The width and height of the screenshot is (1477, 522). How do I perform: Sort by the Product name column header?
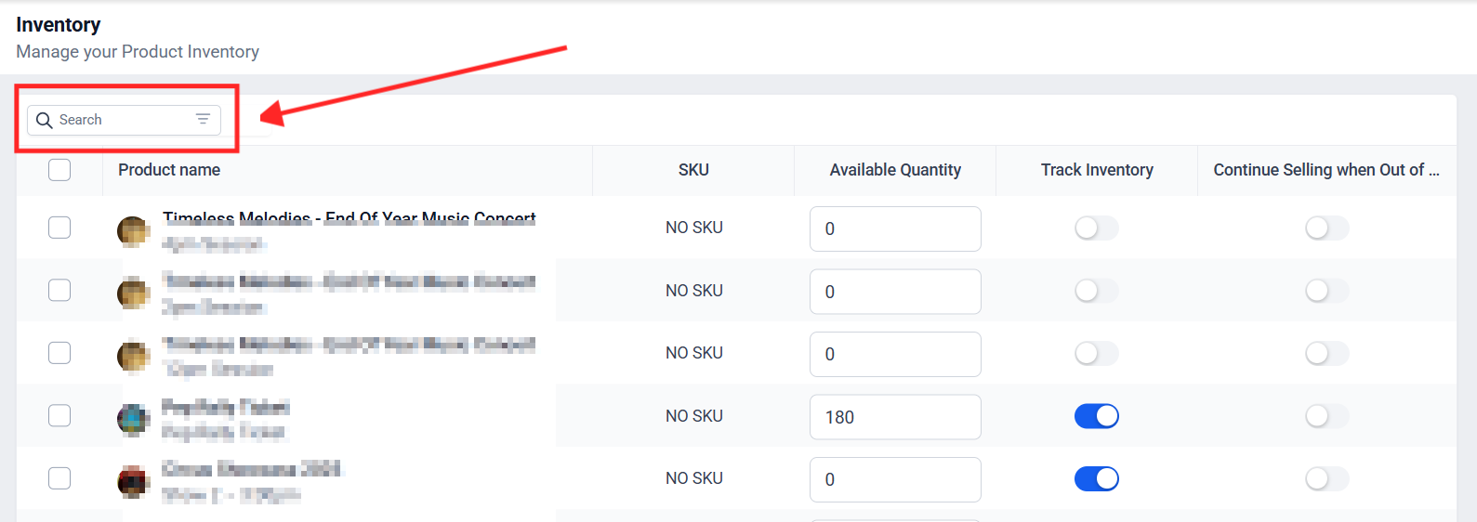click(169, 170)
